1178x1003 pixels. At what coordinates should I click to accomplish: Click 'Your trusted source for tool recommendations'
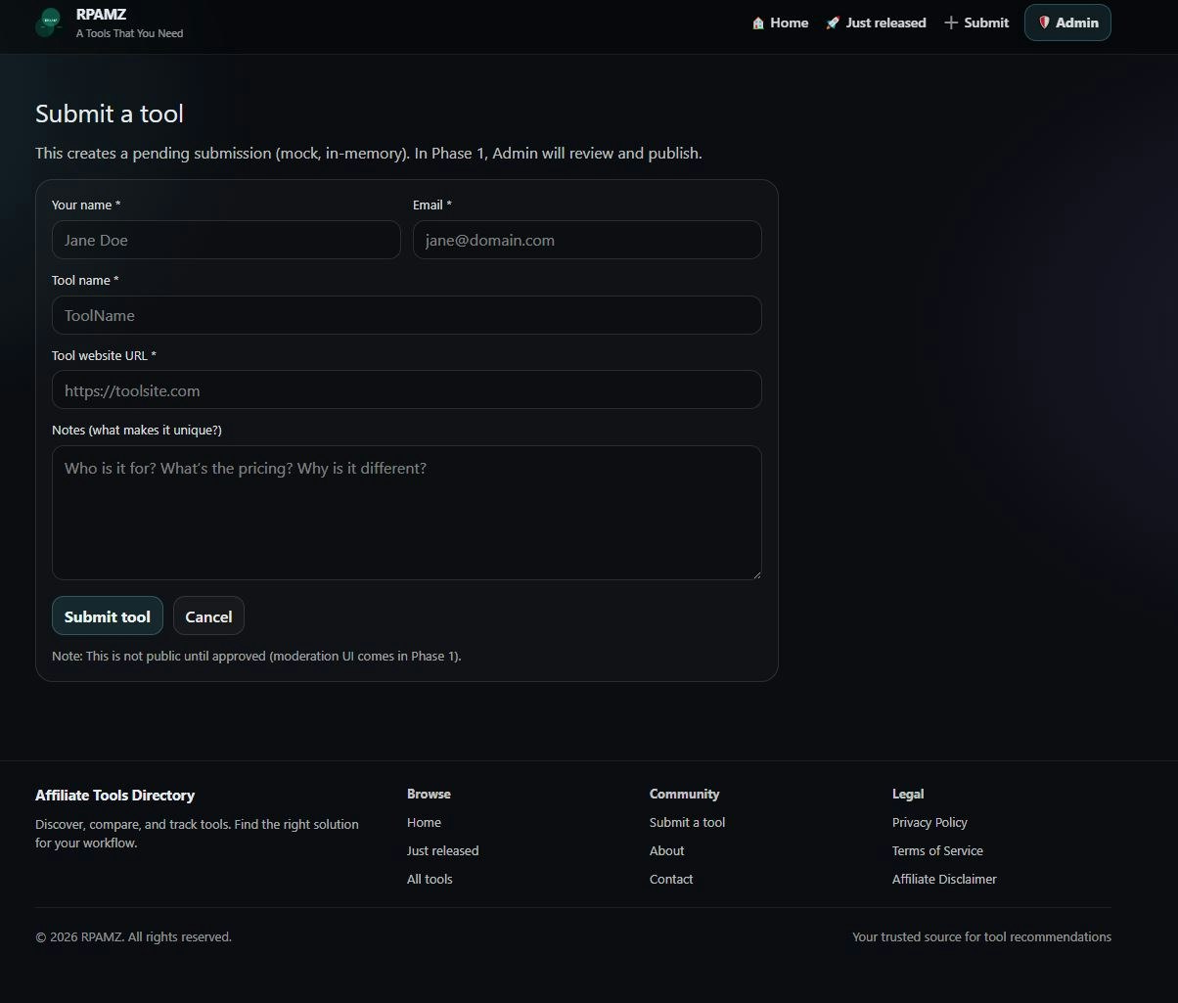[981, 937]
